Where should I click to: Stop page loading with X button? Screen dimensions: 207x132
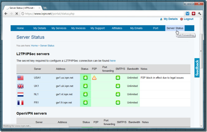pyautogui.click(x=17, y=14)
